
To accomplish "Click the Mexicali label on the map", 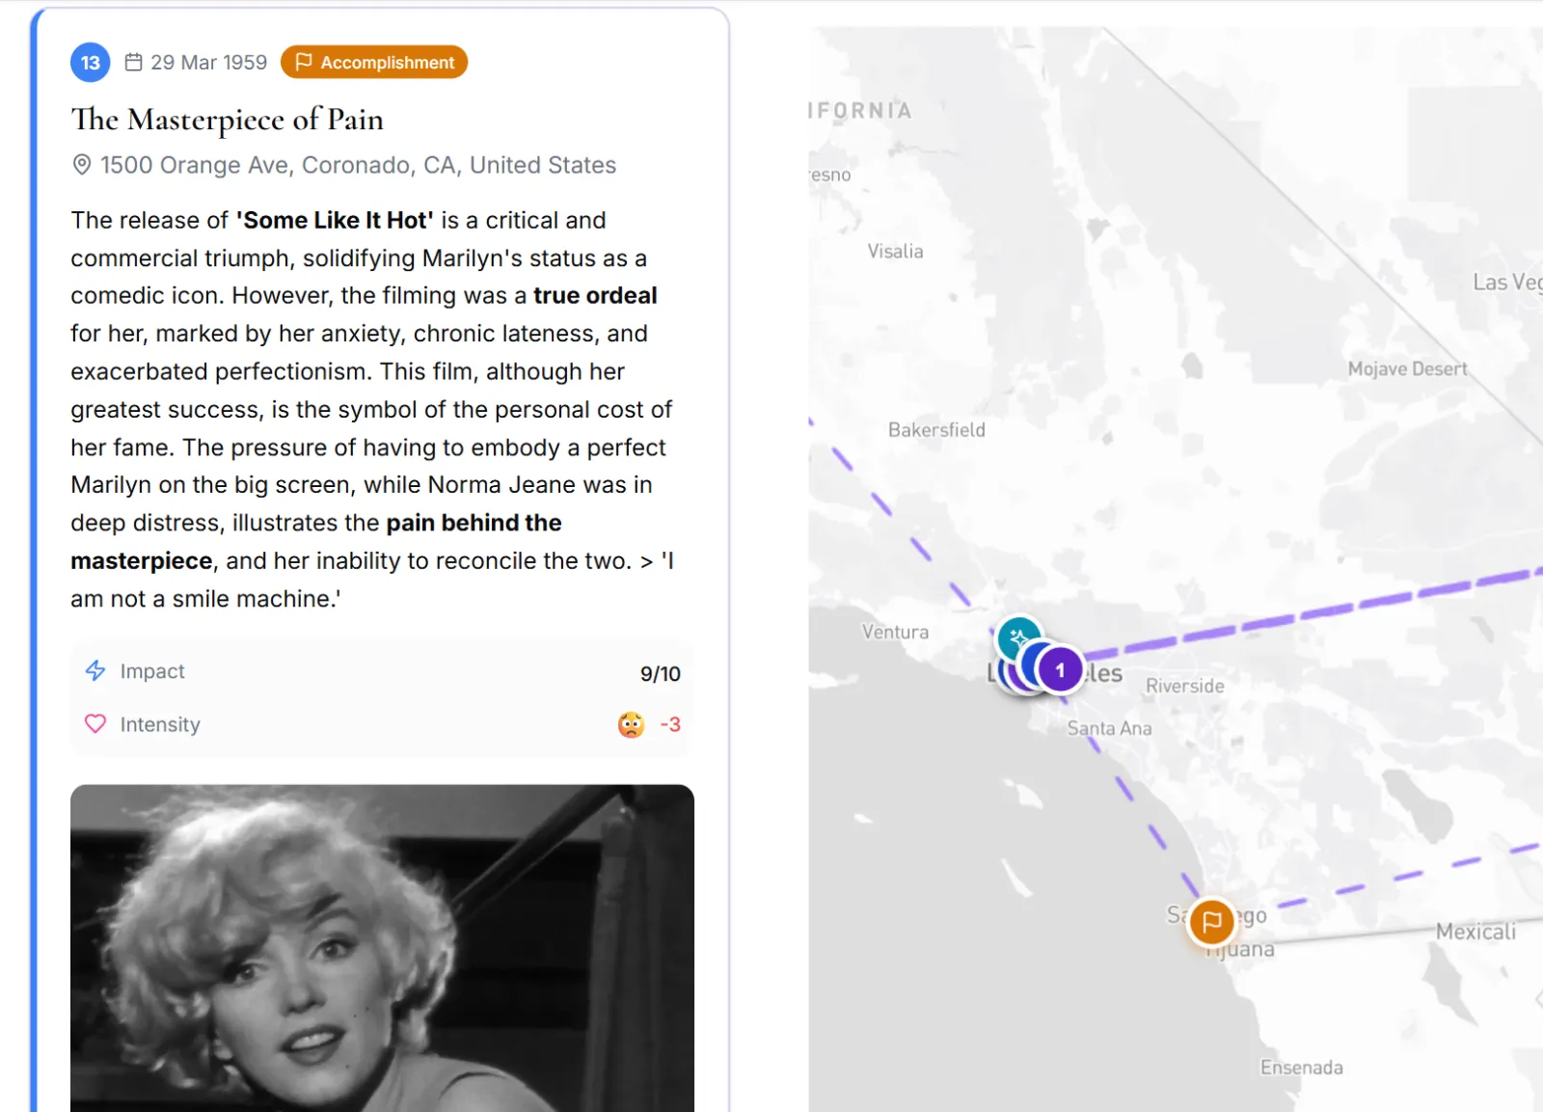I will click(x=1475, y=932).
